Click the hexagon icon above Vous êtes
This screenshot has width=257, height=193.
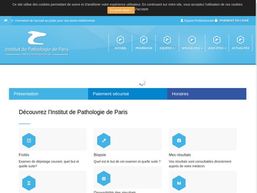point(217,40)
